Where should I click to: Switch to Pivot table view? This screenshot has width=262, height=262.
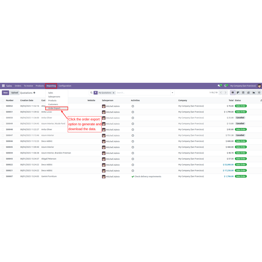point(248,92)
